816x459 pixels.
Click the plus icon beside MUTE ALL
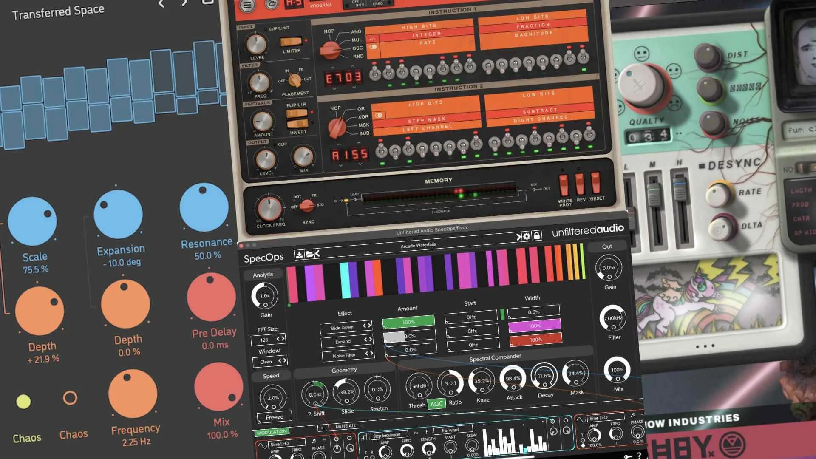click(322, 428)
